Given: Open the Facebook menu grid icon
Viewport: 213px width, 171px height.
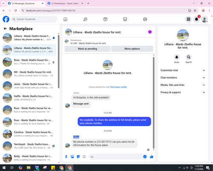Looking at the screenshot, I should [x=188, y=19].
